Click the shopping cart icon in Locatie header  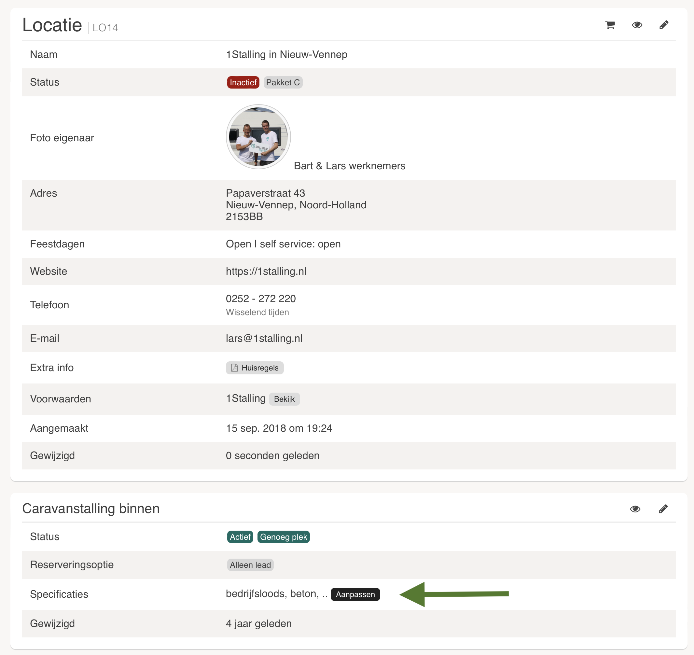click(610, 25)
